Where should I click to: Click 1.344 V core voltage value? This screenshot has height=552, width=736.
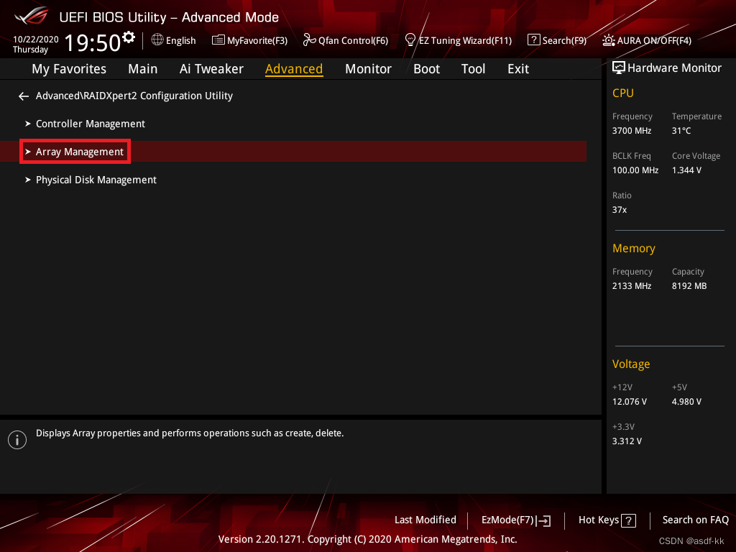coord(686,170)
